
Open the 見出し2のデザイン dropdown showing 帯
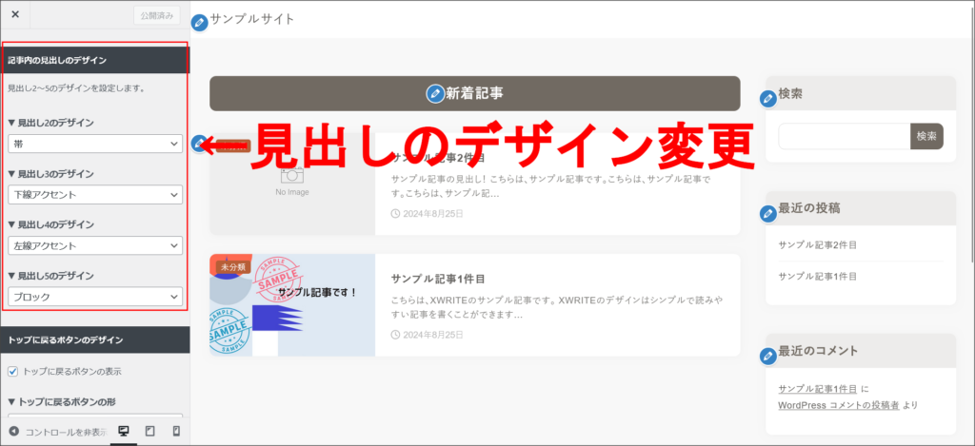tap(95, 144)
